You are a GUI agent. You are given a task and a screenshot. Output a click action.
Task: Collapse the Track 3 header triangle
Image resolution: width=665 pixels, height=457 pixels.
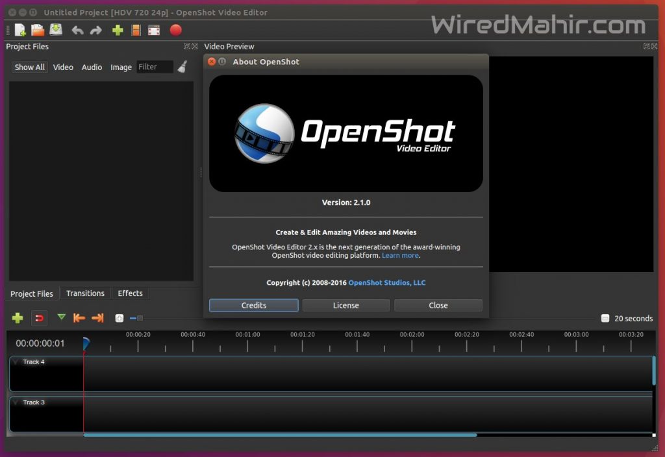(x=16, y=403)
